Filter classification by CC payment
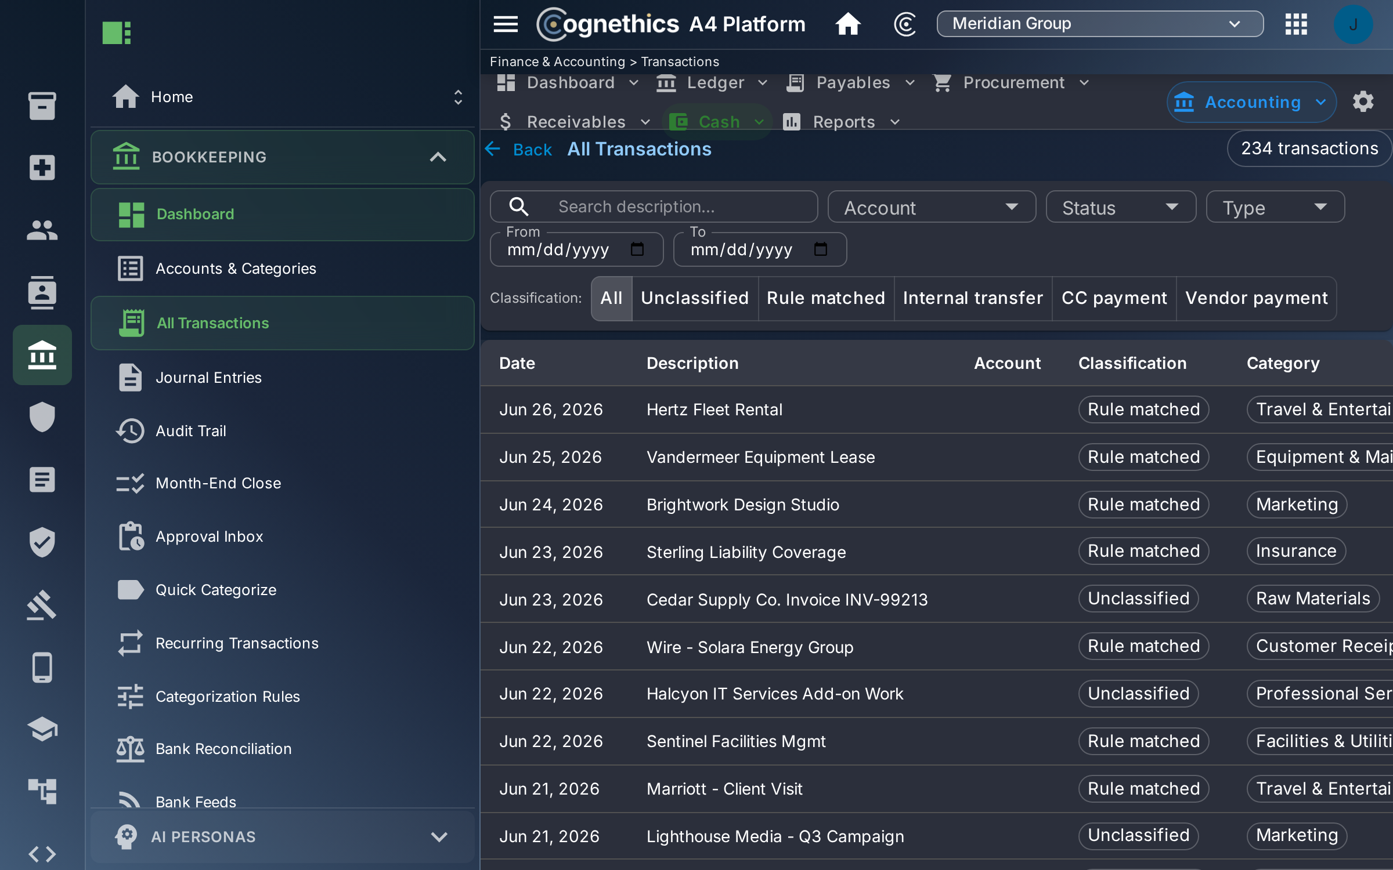 click(x=1114, y=298)
